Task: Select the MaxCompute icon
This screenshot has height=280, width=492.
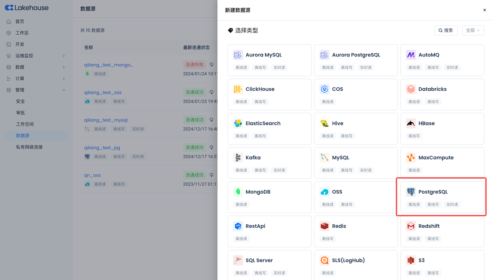Action: click(x=411, y=157)
